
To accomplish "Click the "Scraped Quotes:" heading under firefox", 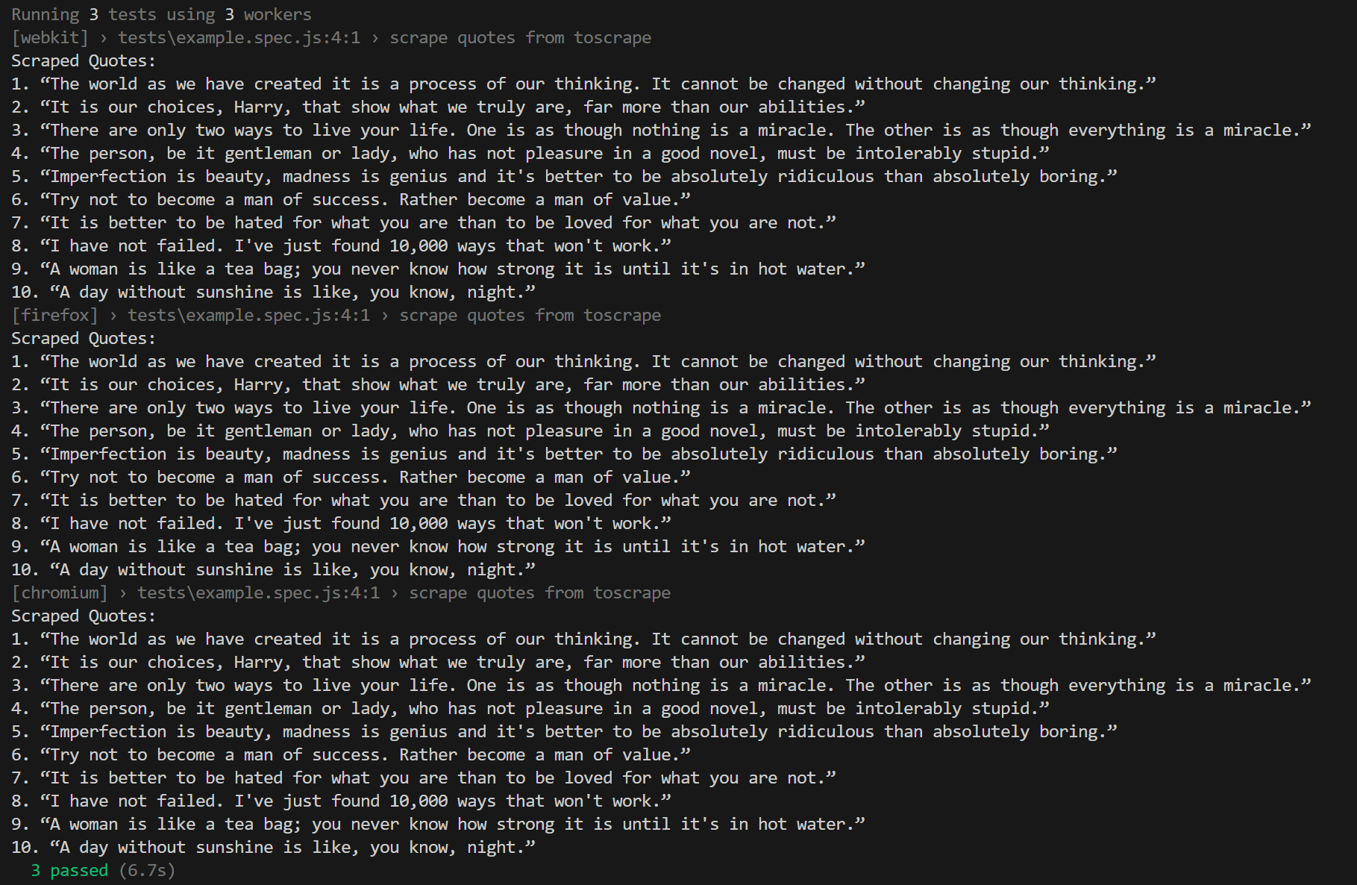I will (x=84, y=339).
